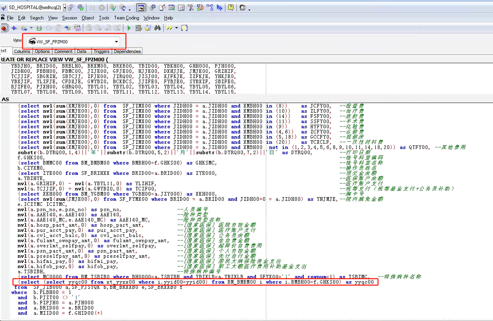This screenshot has width=493, height=321.
Task: Click the commit green checkmark icon
Action: tap(113, 7)
